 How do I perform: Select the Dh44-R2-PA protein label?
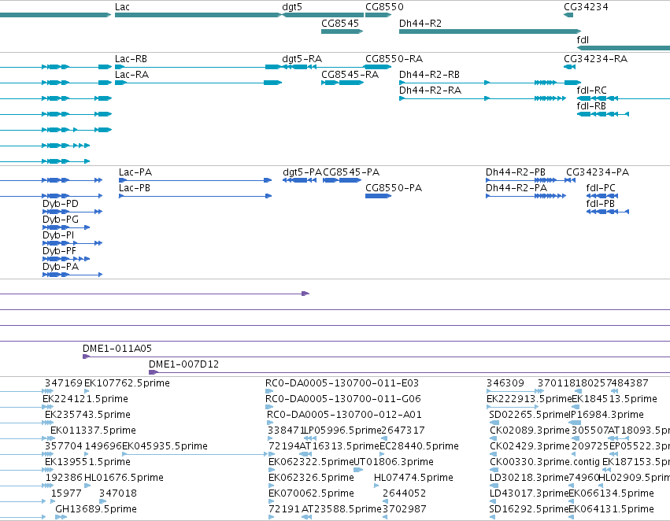point(516,188)
